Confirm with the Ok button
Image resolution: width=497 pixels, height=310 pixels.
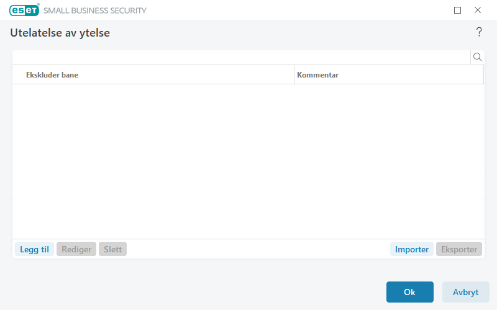pyautogui.click(x=409, y=292)
